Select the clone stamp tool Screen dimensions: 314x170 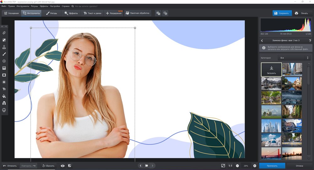click(x=4, y=47)
